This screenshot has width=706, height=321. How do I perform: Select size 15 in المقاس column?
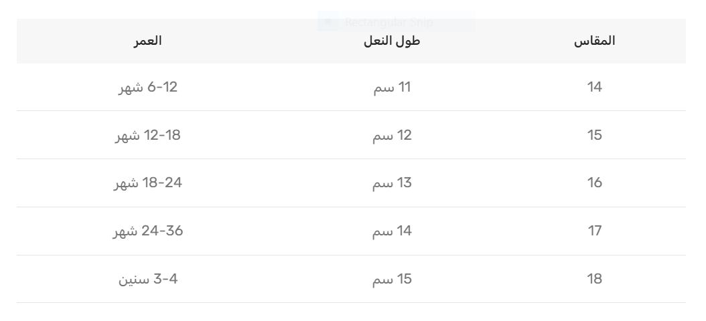(595, 135)
